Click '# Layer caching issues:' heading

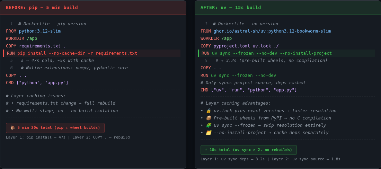36,96
